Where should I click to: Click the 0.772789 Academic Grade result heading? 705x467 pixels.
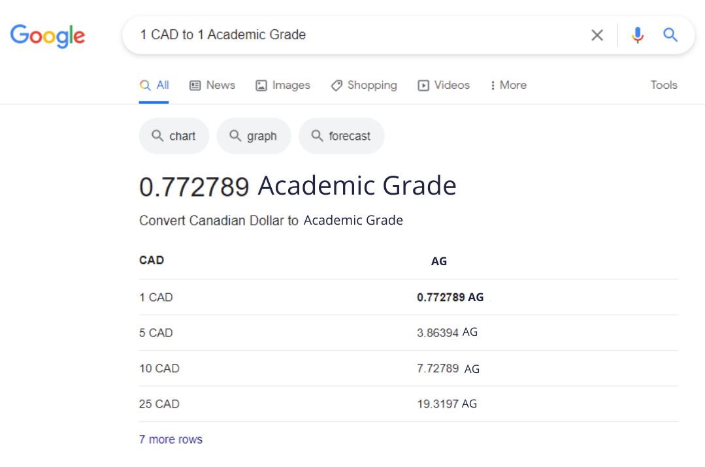[298, 185]
